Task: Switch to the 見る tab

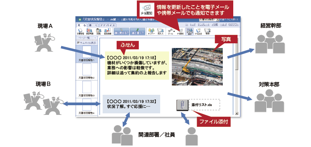Action: tap(82, 25)
